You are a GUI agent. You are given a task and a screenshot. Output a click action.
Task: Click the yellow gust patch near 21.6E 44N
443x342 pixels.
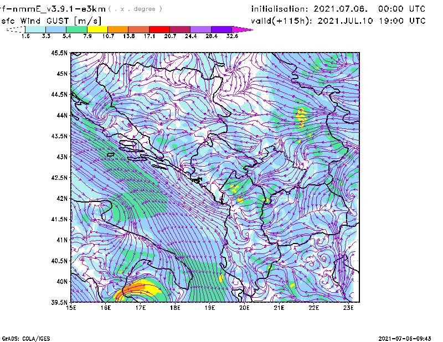(301, 117)
